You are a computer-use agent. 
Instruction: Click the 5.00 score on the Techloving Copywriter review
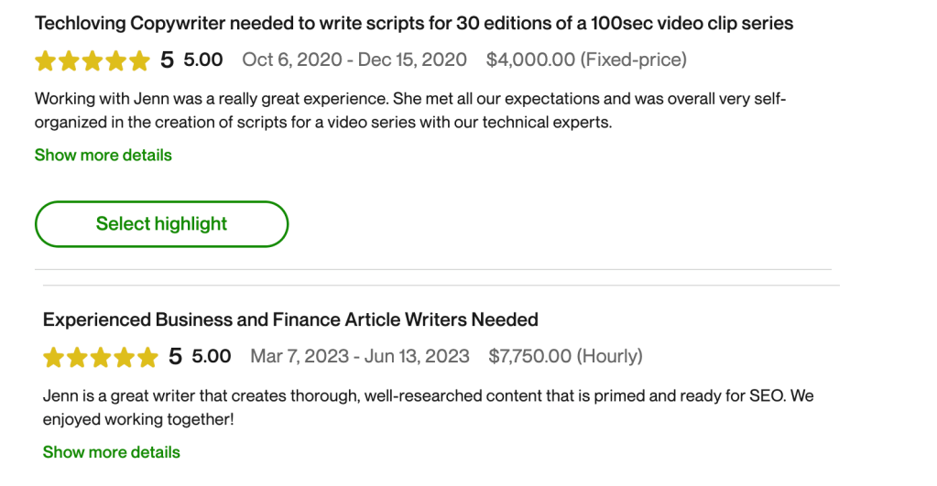tap(203, 60)
